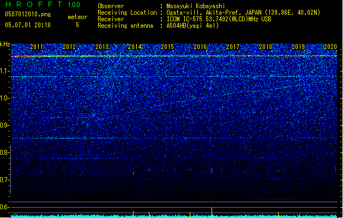The width and height of the screenshot is (343, 218).
Task: Click the 'Receiving Location' label
Action: pyautogui.click(x=127, y=13)
